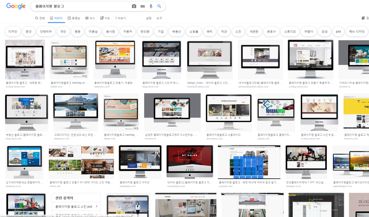The image size is (369, 217).
Task: Filter by the 음식점 chip
Action: coord(110,32)
